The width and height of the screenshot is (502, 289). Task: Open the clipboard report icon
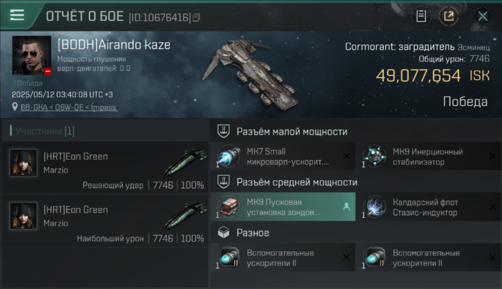(421, 16)
